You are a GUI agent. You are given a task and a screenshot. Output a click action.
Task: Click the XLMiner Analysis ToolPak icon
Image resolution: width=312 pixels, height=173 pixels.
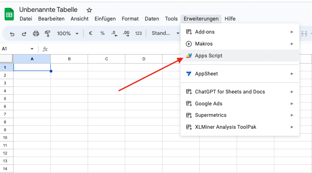coord(189,127)
